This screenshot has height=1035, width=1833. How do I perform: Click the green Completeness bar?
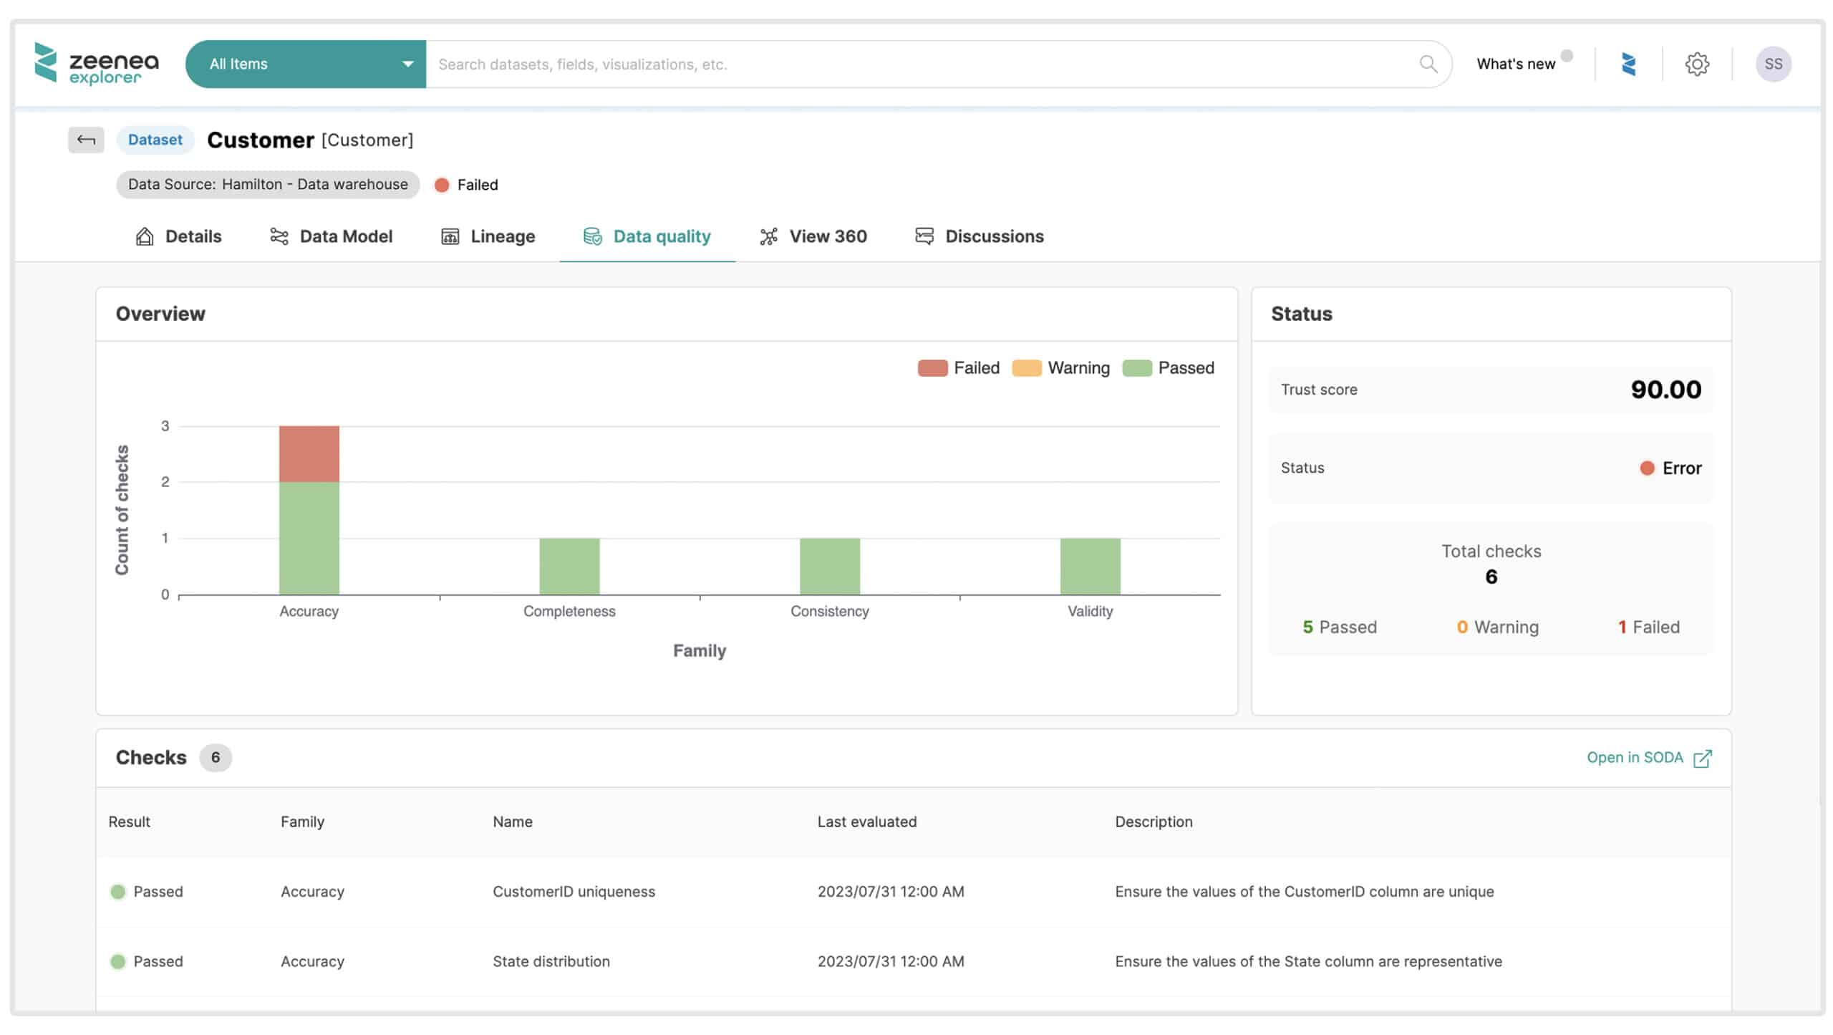[569, 567]
